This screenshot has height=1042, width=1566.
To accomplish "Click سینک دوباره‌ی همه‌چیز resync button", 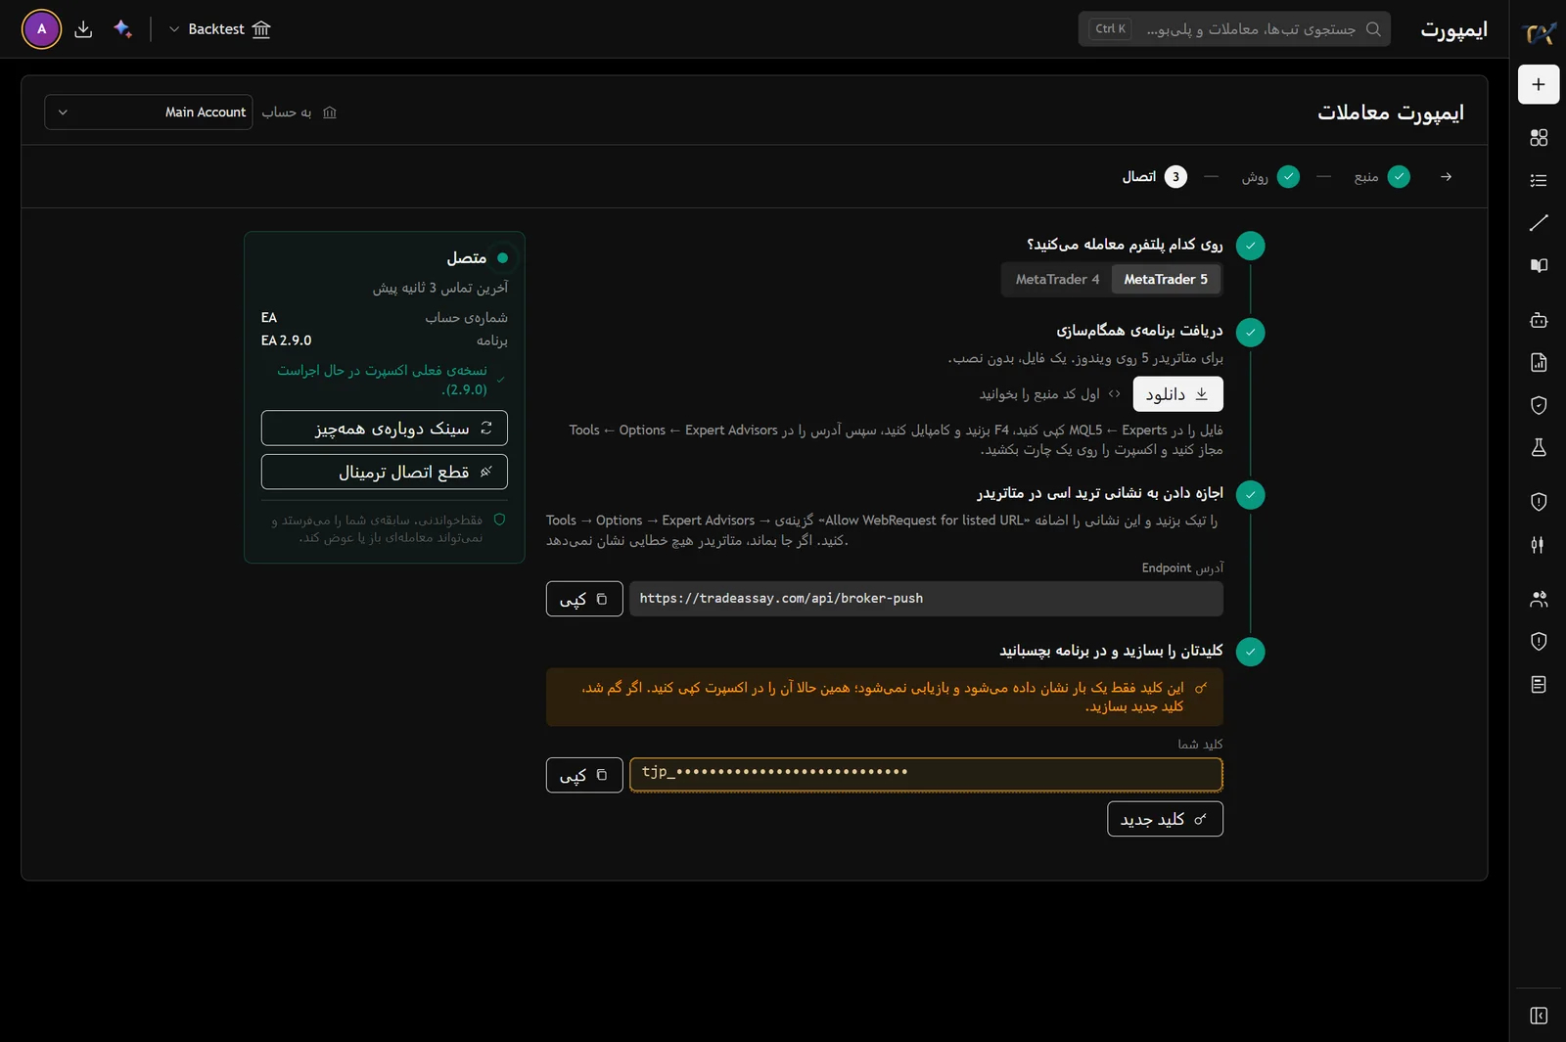I will (384, 429).
